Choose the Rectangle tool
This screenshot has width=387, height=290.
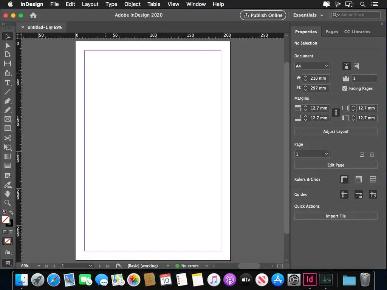coord(8,128)
